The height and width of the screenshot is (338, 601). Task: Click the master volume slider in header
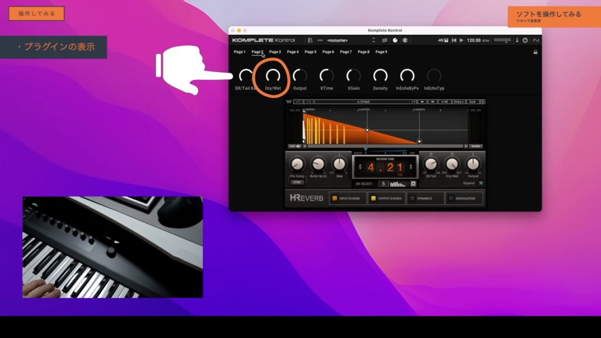[502, 40]
